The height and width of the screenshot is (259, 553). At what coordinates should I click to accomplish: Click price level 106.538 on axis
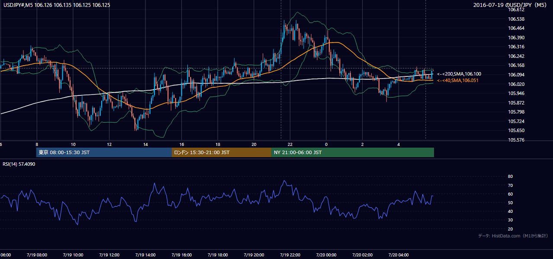click(x=516, y=19)
